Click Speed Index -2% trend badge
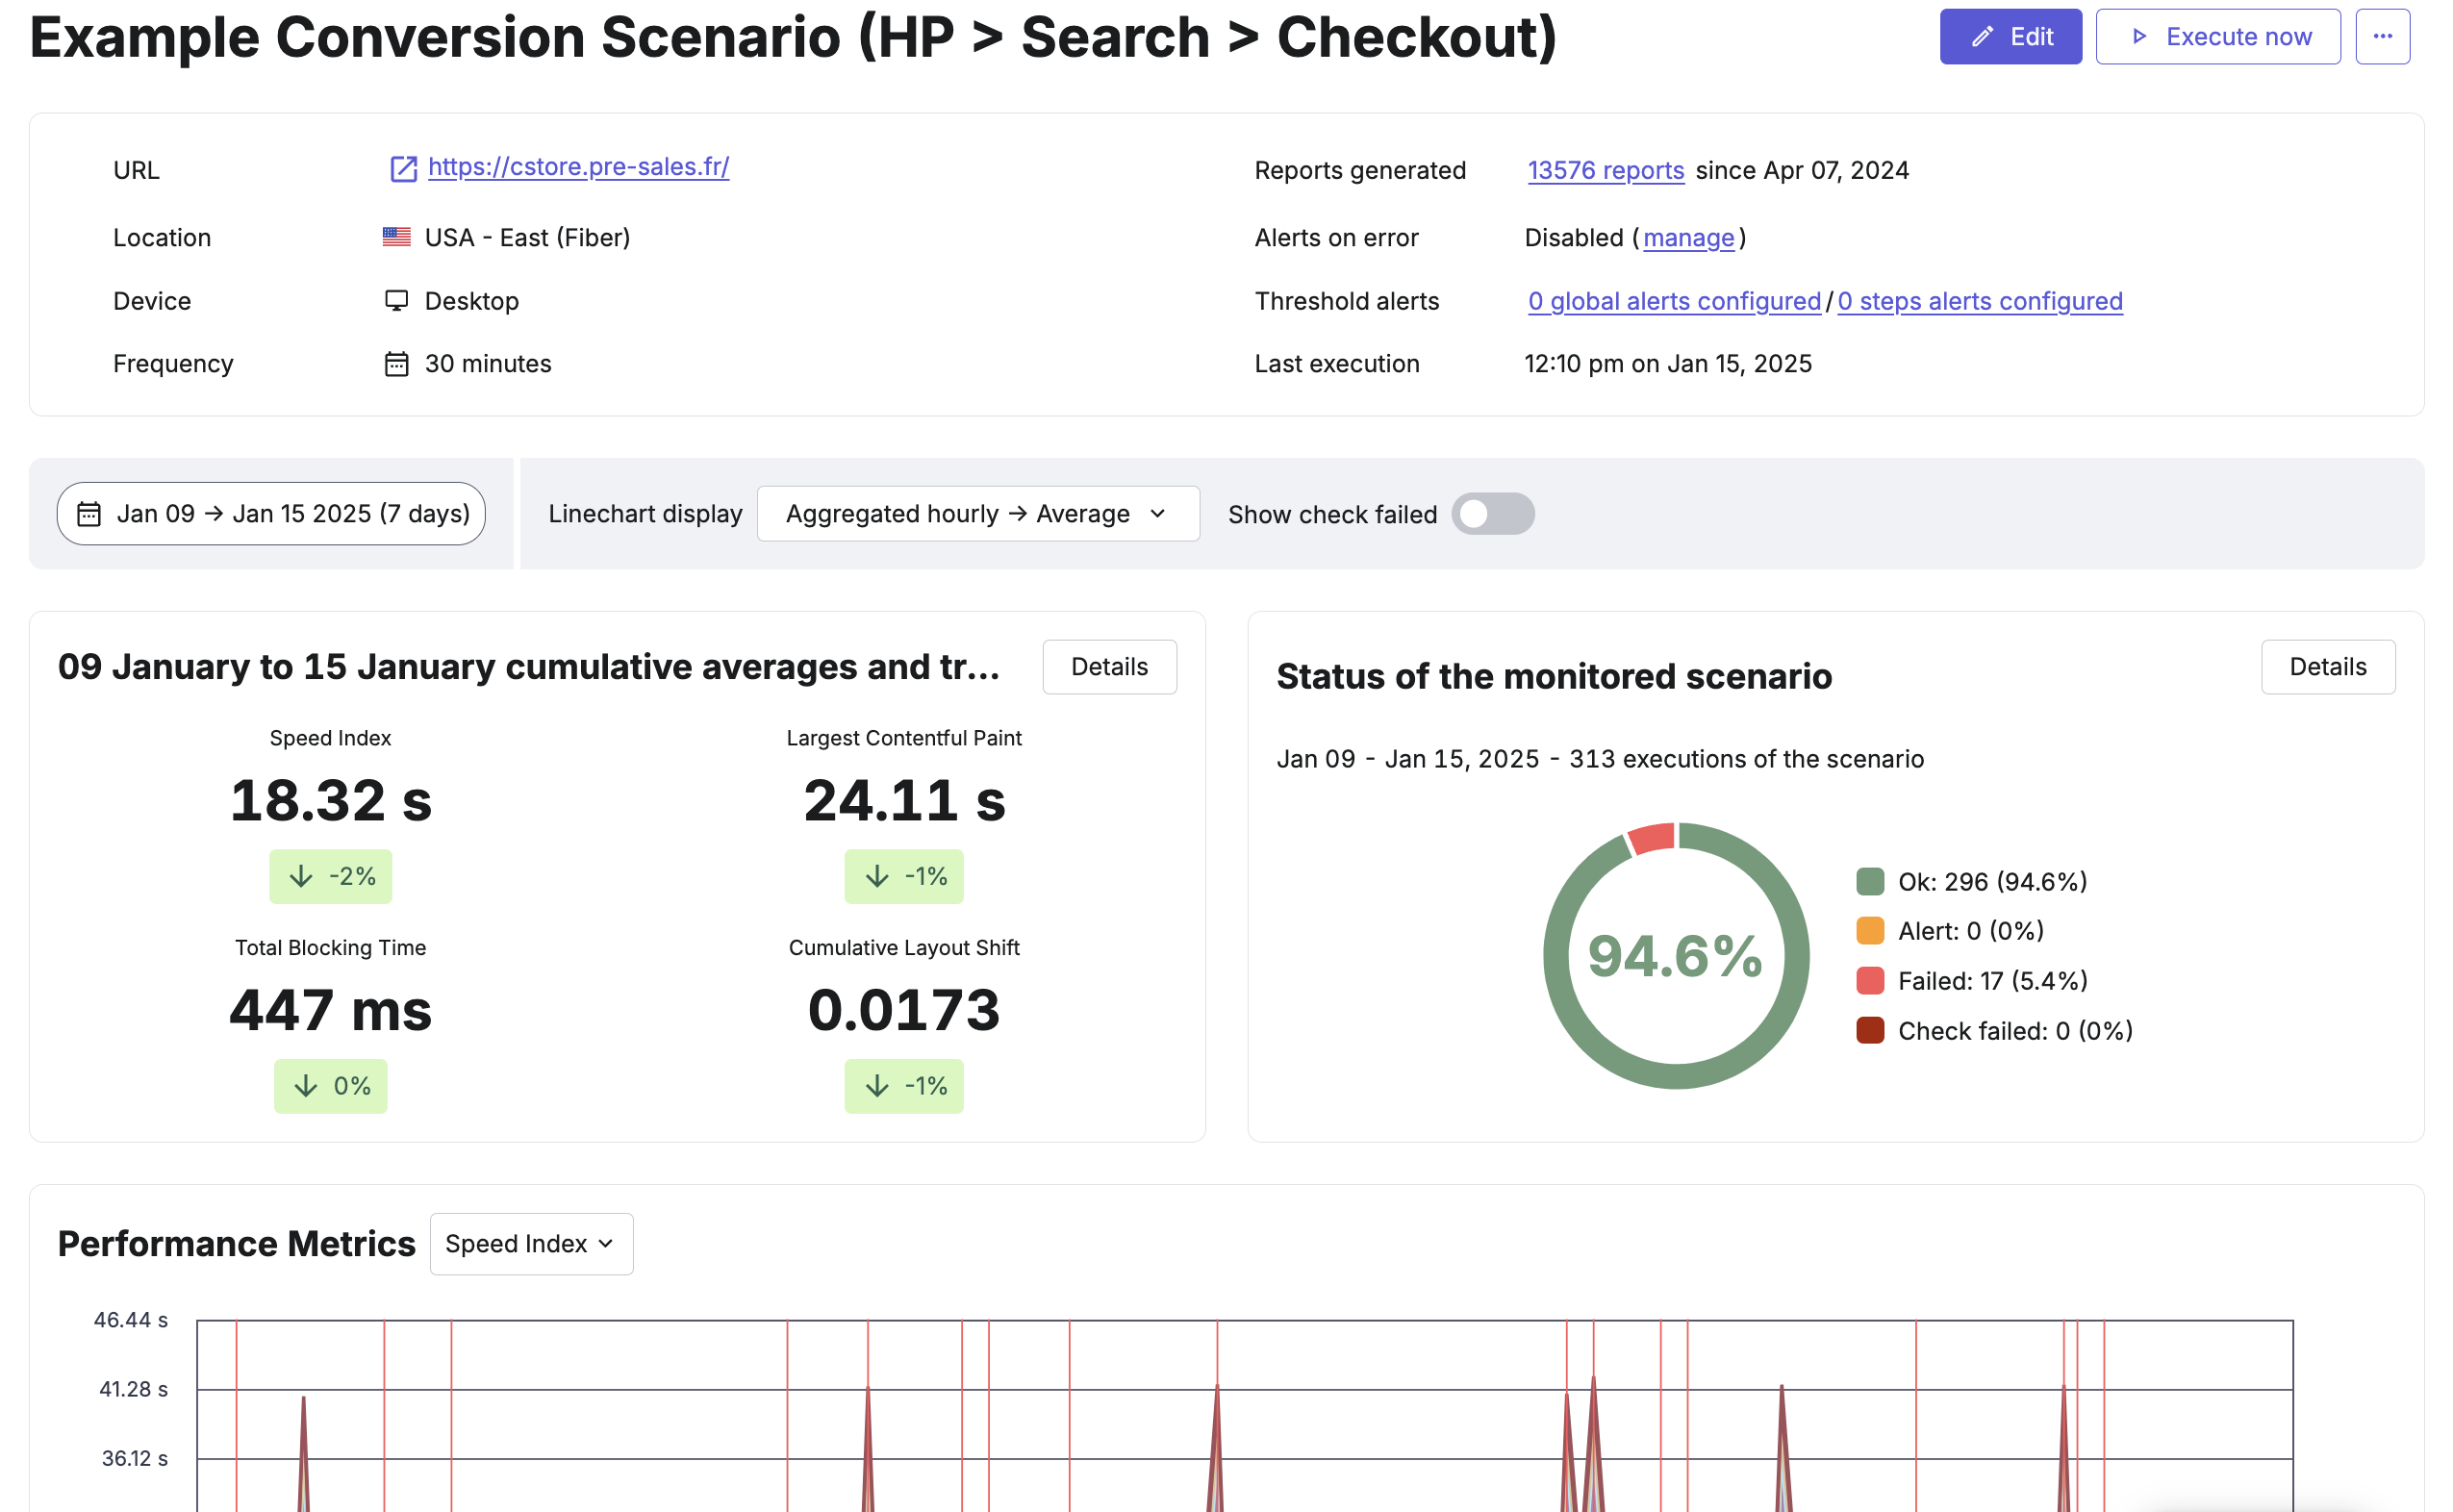This screenshot has height=1512, width=2453. point(331,877)
